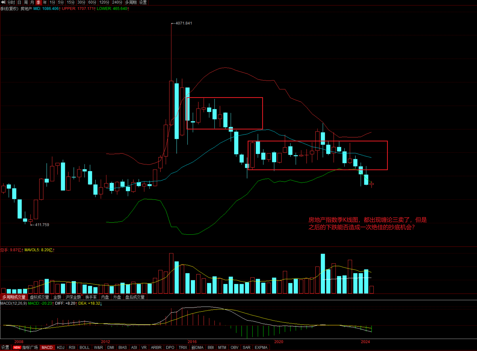Open the NEW 指标广场 indicator marketplace
This screenshot has height=351, width=477.
coord(25,347)
